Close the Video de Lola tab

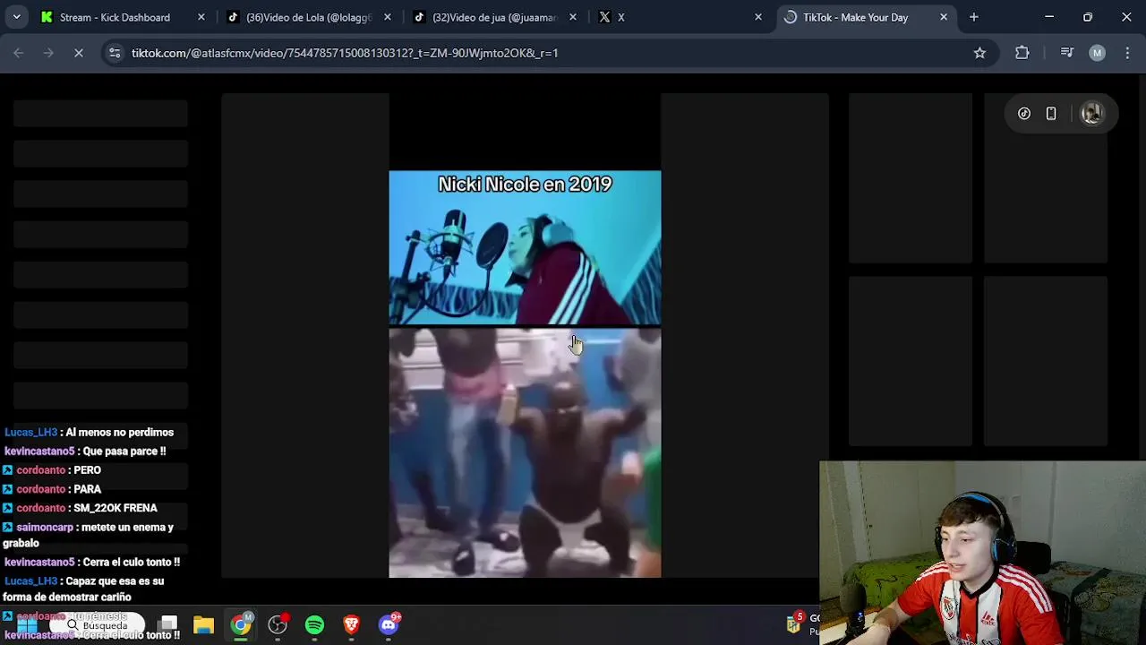click(x=388, y=17)
